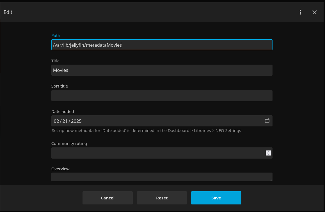This screenshot has width=325, height=212.
Task: Select the day value 21 in Date added
Action: coord(65,121)
